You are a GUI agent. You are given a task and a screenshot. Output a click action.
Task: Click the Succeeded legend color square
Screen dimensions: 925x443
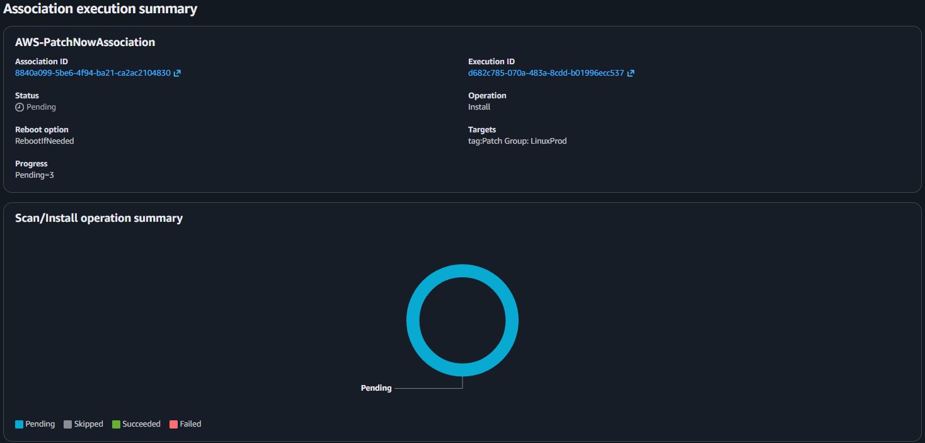point(115,423)
